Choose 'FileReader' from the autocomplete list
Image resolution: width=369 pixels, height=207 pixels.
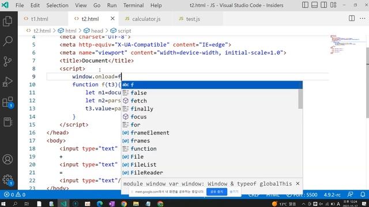tap(210, 172)
